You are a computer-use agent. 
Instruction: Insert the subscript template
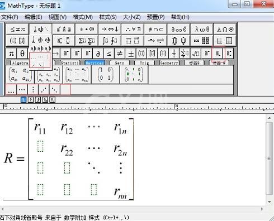218,54
